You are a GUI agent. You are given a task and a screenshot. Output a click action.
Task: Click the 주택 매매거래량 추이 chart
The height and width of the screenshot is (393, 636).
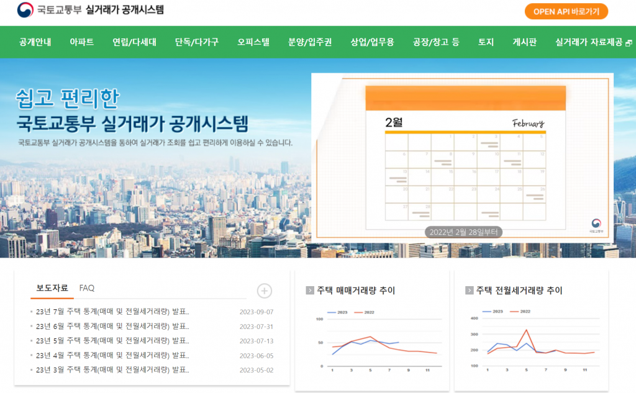coord(378,341)
